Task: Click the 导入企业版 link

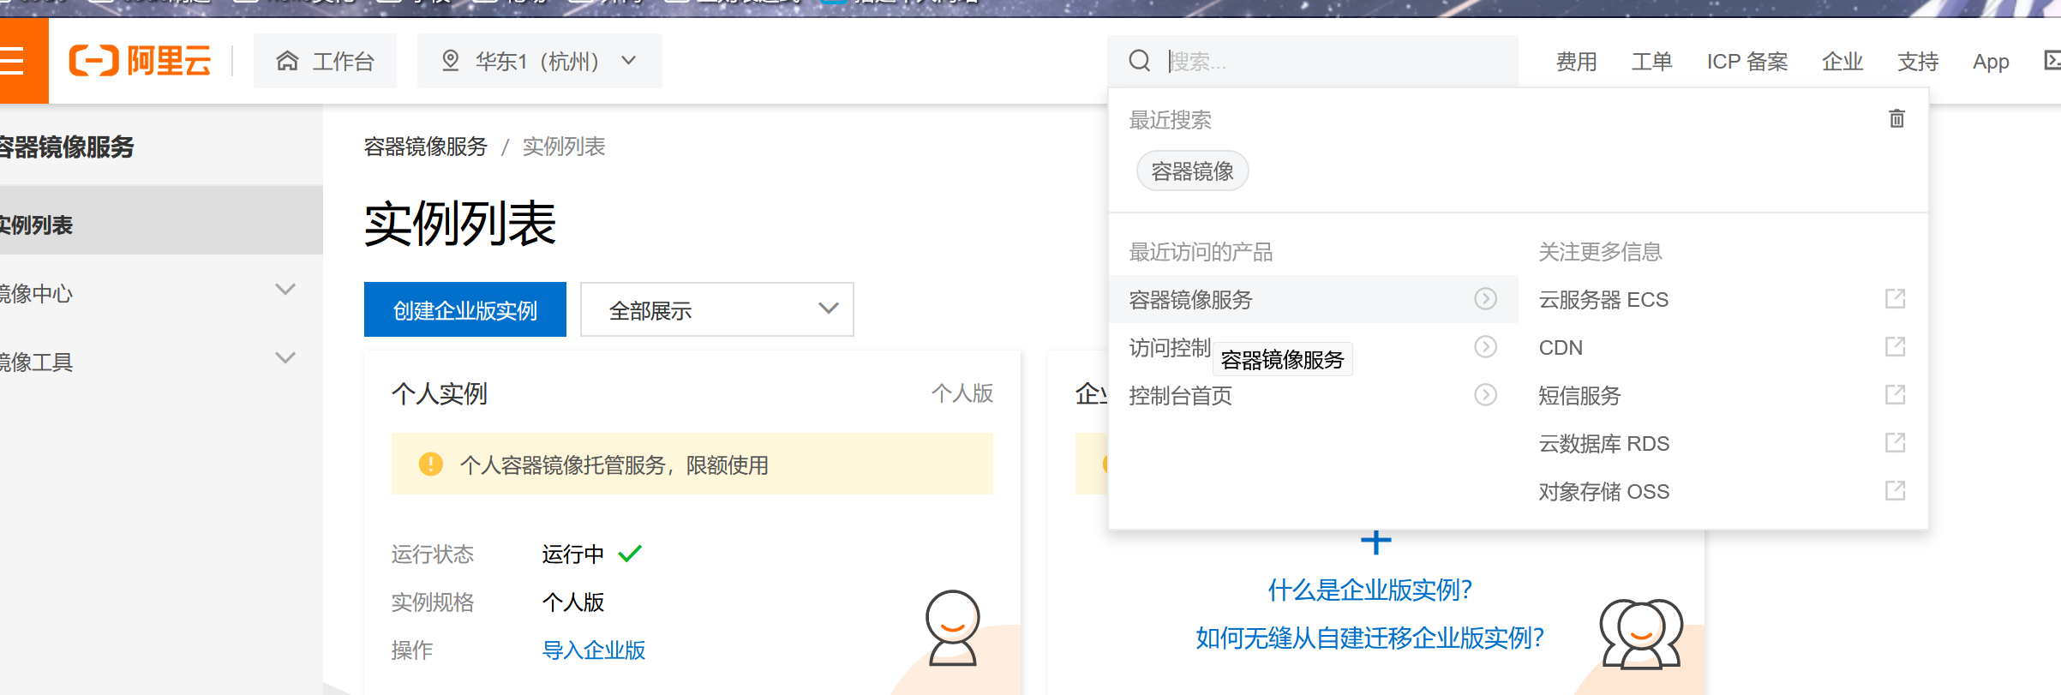Action: point(594,650)
